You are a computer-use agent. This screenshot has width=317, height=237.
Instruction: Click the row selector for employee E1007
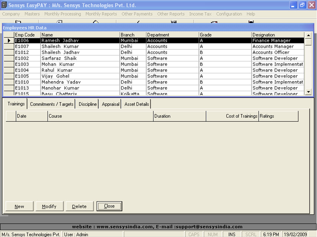(x=9, y=46)
